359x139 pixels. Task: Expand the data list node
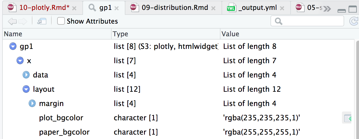click(x=26, y=75)
